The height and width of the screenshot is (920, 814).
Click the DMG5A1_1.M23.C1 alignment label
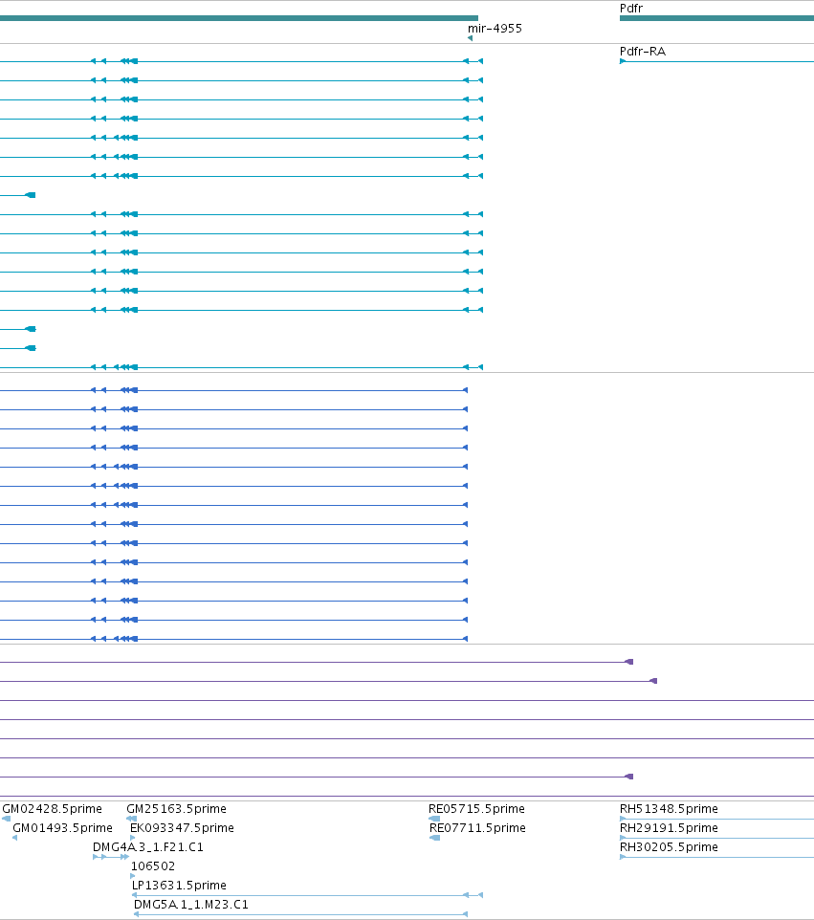(190, 905)
